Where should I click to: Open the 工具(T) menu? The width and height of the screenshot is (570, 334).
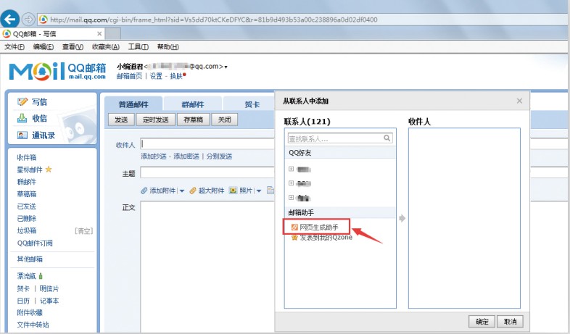coord(138,47)
